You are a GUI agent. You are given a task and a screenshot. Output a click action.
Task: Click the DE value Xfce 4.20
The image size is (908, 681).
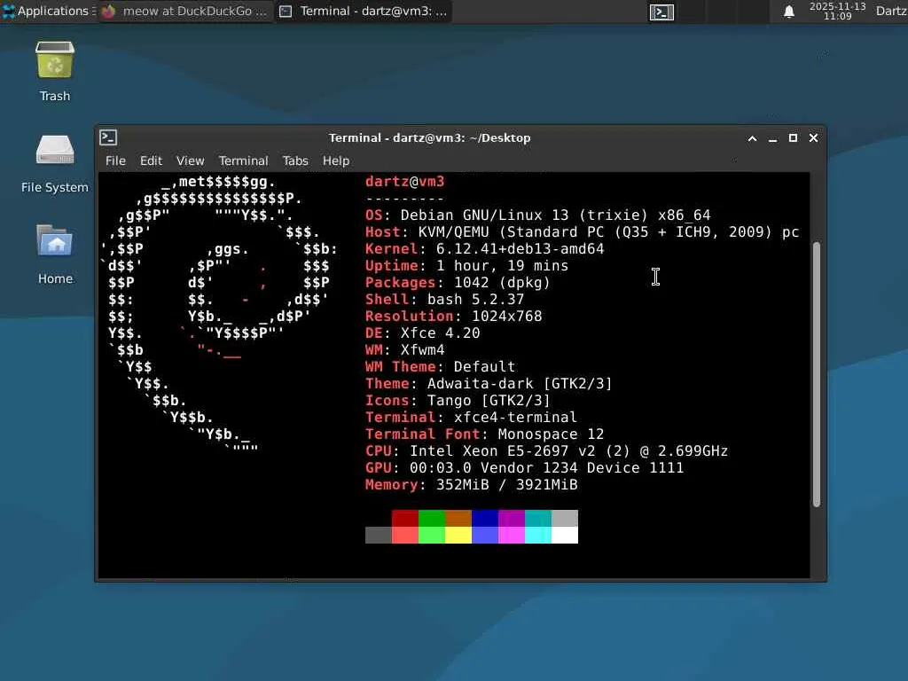(440, 333)
